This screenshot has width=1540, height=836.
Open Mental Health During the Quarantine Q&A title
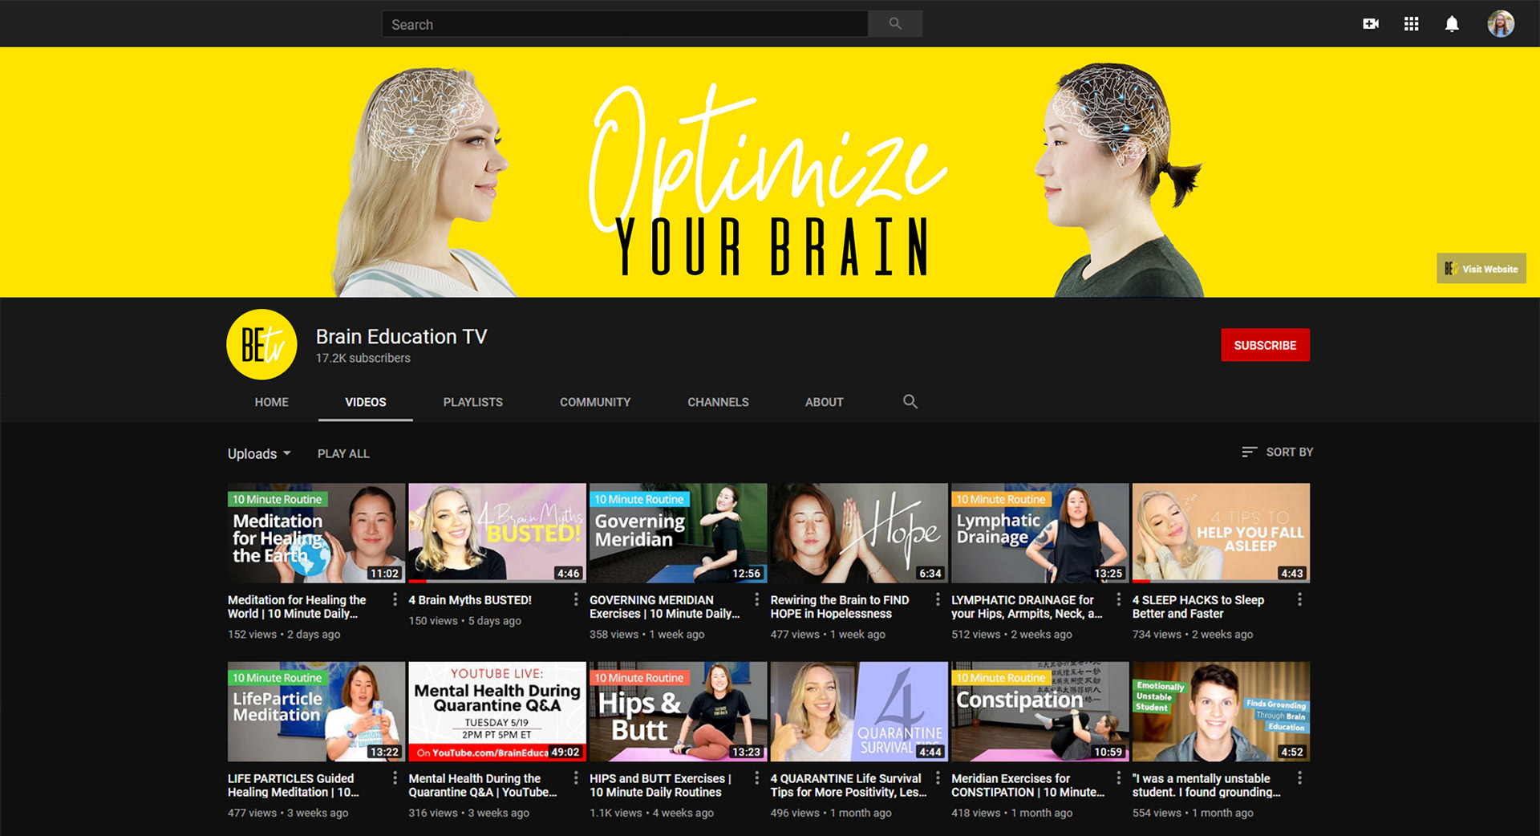pyautogui.click(x=482, y=785)
